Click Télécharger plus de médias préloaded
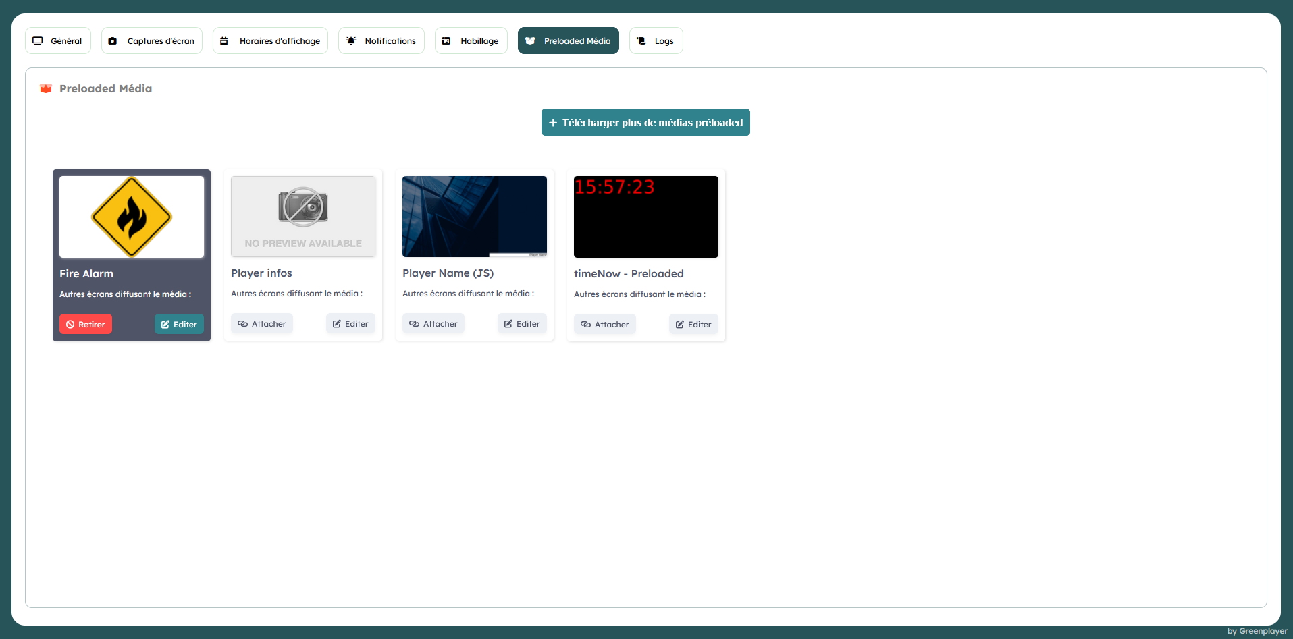 pyautogui.click(x=645, y=122)
